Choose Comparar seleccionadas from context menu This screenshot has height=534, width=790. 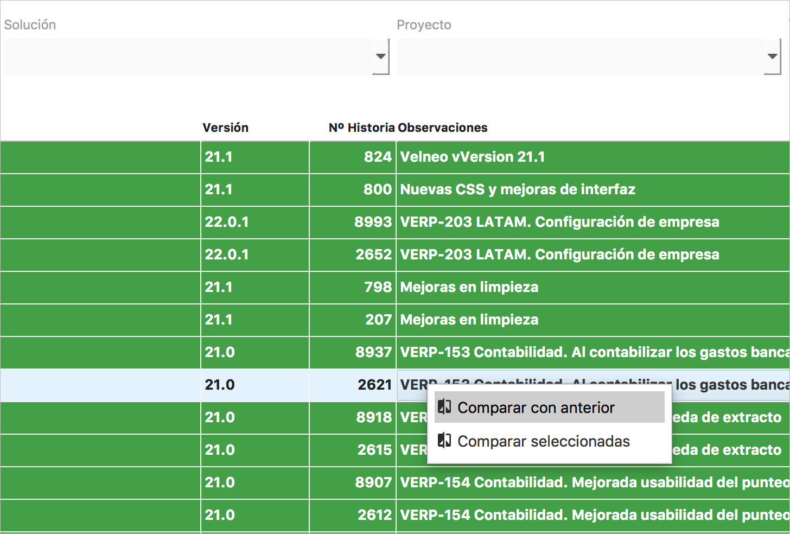coord(544,441)
